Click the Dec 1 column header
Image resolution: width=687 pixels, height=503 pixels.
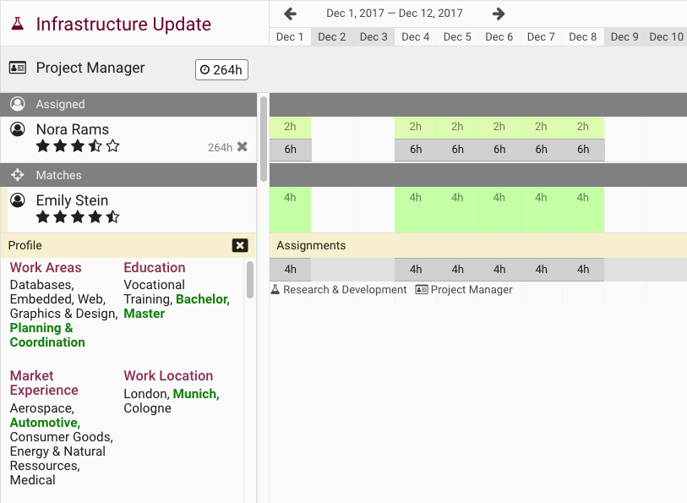[290, 37]
